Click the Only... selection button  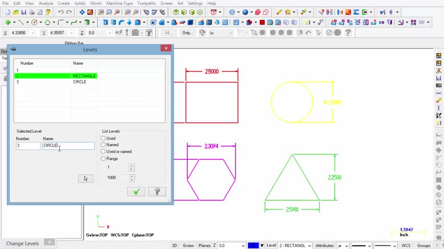(188, 33)
